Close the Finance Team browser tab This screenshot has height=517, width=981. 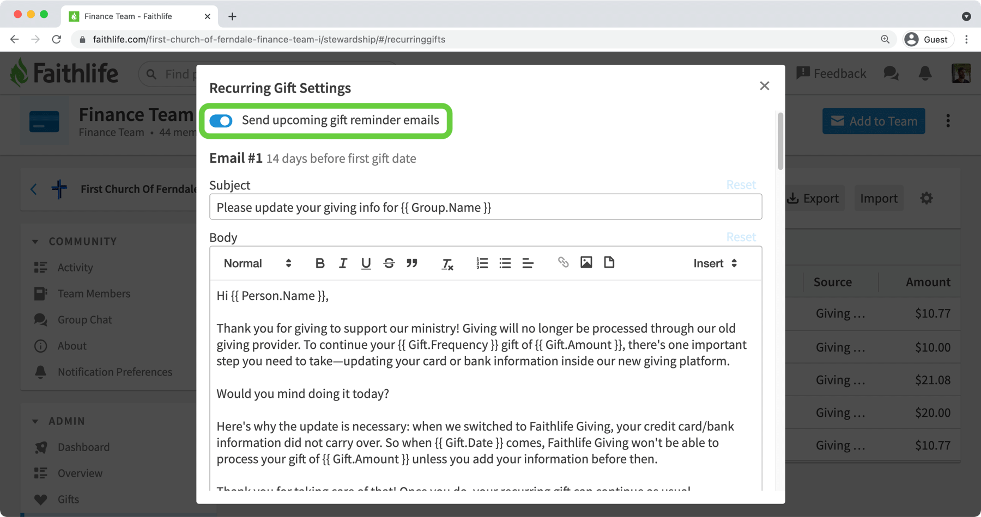(x=207, y=16)
